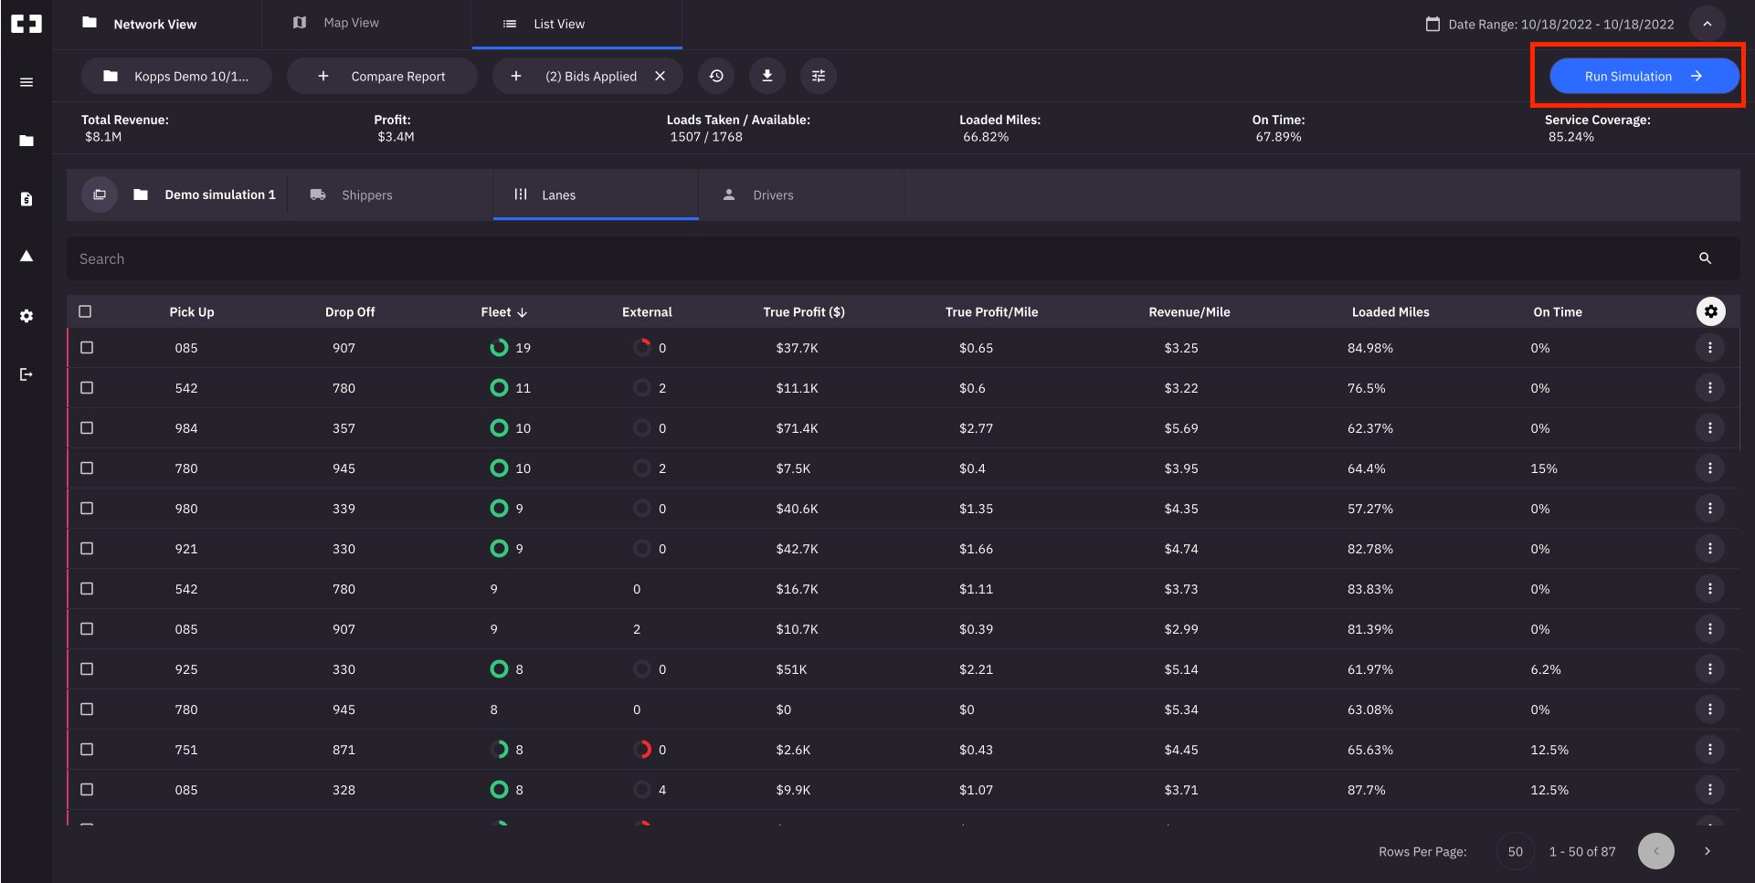Open the table column settings gear
Screen dimensions: 1755x883
click(1711, 311)
